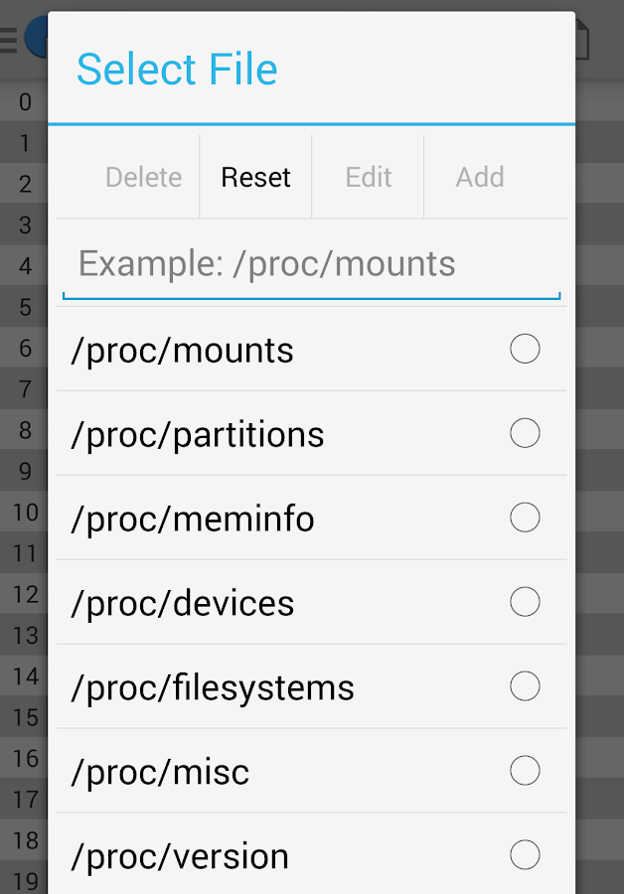The image size is (624, 894).
Task: Choose the /proc/filesystems list entry text
Action: 213,688
